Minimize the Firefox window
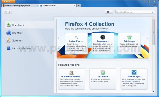 click(145, 2)
